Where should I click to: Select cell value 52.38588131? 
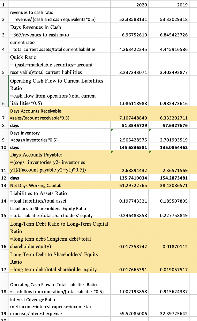(x=130, y=15)
